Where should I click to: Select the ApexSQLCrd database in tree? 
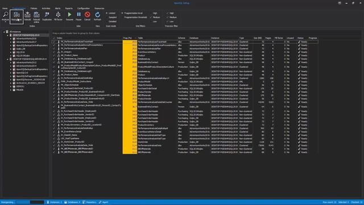(22, 73)
